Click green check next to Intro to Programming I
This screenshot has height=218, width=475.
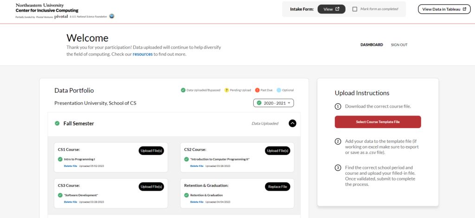coord(60,159)
